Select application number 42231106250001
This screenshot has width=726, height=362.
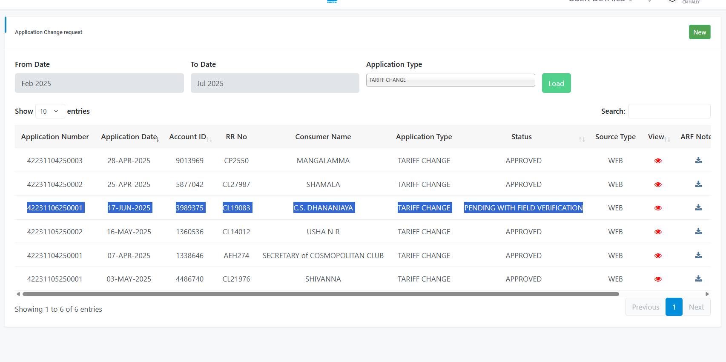pos(55,208)
